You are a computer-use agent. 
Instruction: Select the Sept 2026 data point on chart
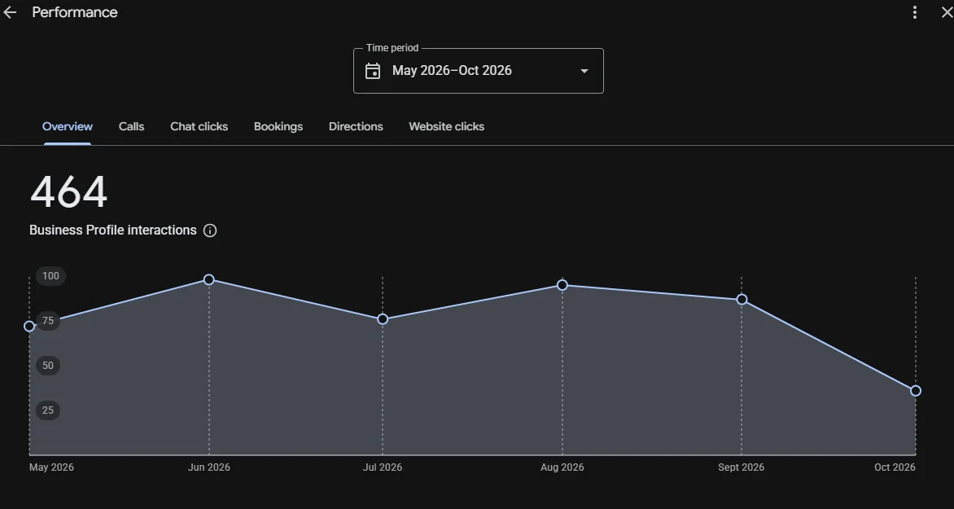point(742,300)
